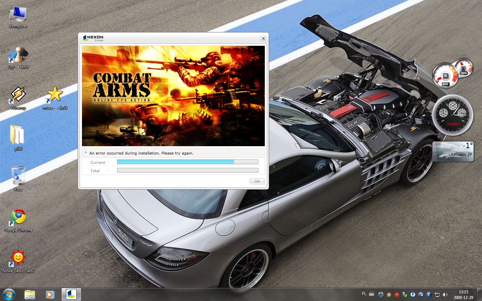This screenshot has width=482, height=301.
Task: Select the Nowe Gadu-Gadu desktop icon
Action: pos(18,262)
